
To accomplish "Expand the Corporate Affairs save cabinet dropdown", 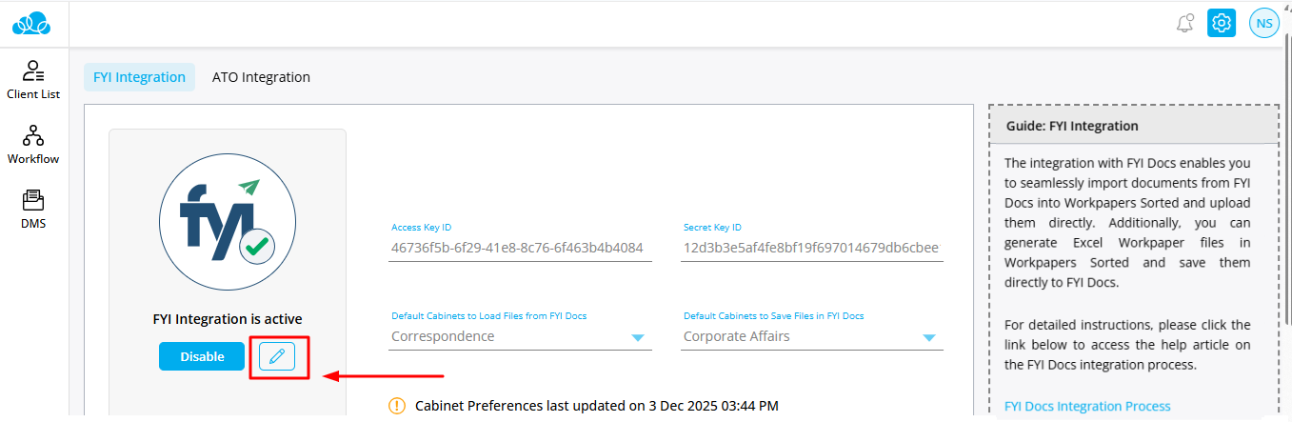I will pyautogui.click(x=929, y=337).
